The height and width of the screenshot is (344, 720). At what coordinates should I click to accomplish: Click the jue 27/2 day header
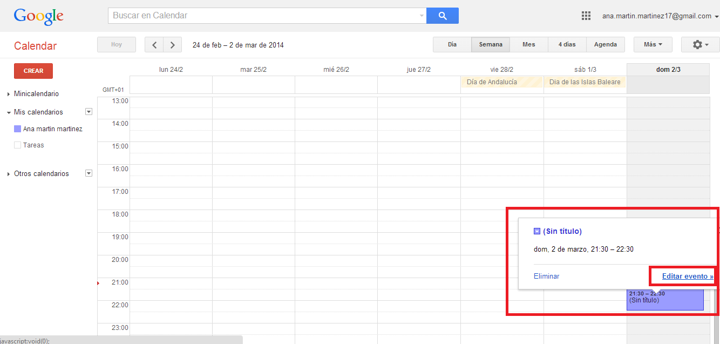click(x=419, y=70)
